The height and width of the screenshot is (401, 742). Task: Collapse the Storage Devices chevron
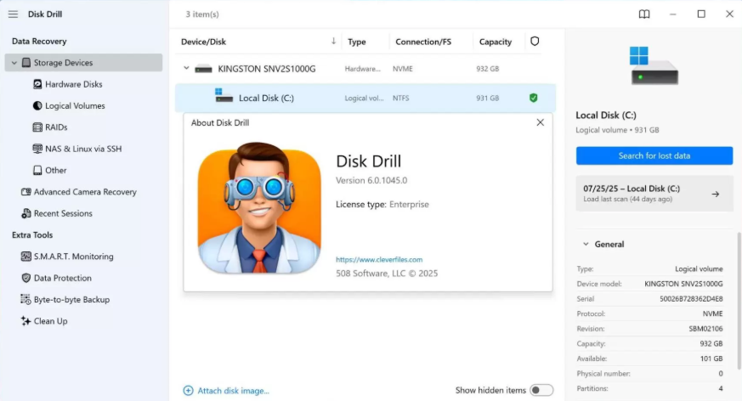point(14,62)
